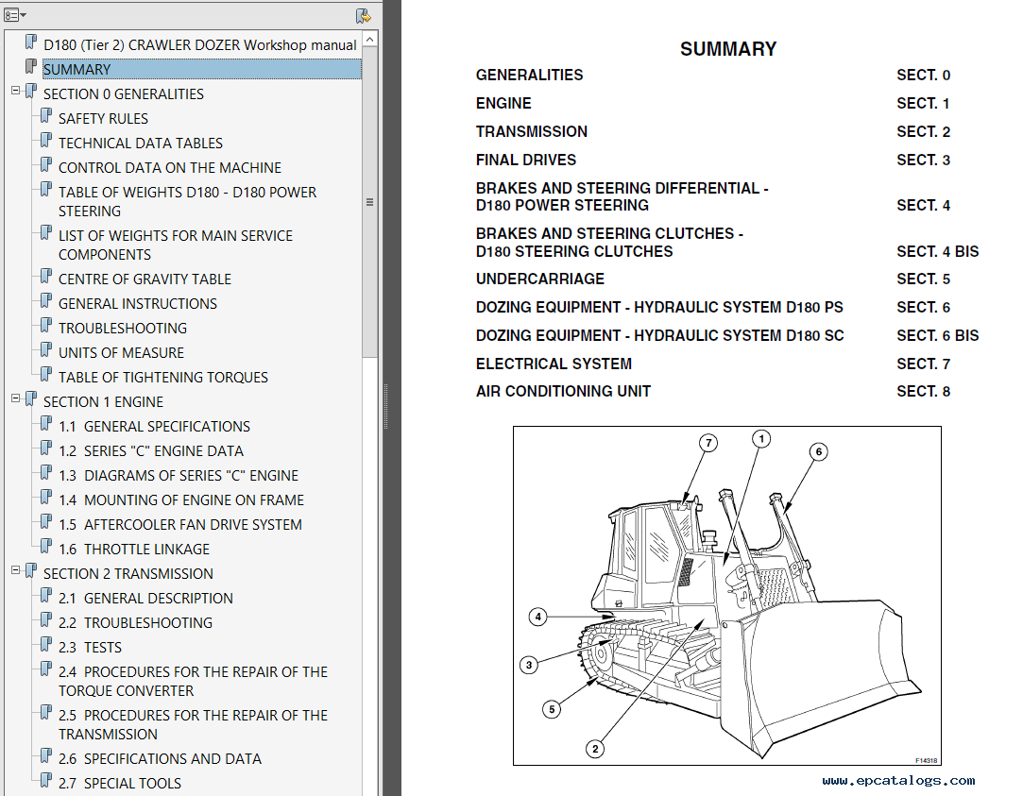
Task: Open TECHNICAL DATA TABLES bookmark
Action: click(140, 143)
